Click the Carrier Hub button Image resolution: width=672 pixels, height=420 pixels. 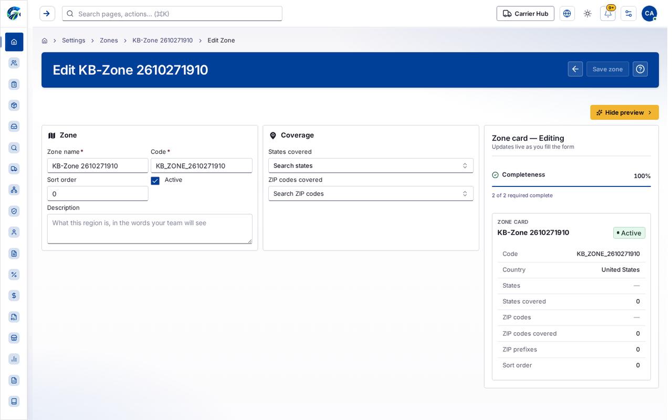pyautogui.click(x=525, y=14)
